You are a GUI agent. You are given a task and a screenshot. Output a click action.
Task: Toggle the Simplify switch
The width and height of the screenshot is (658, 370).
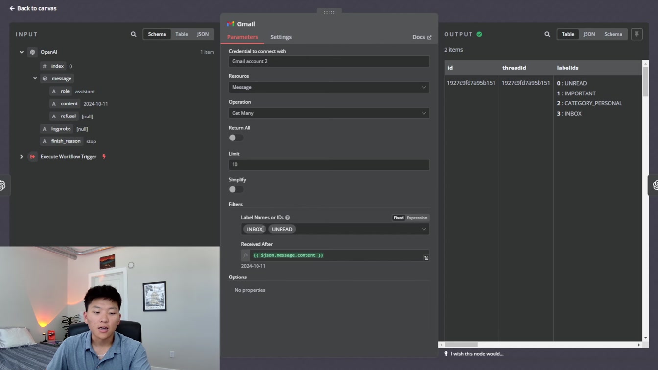point(236,189)
